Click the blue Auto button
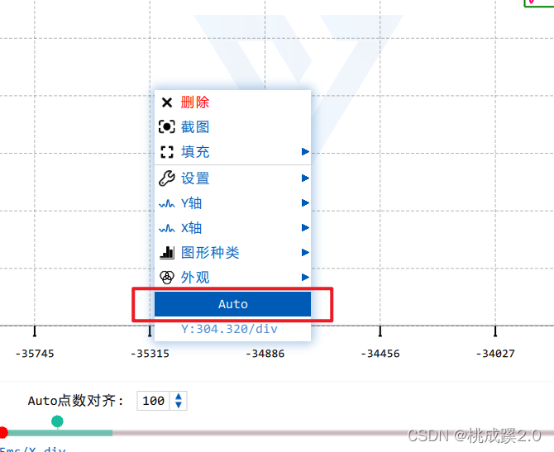 [232, 304]
